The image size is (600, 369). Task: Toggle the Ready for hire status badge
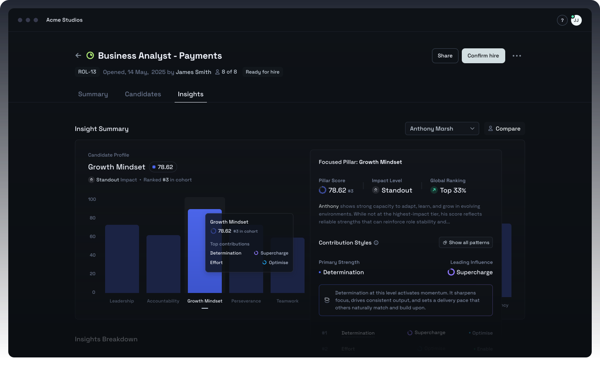coord(262,71)
